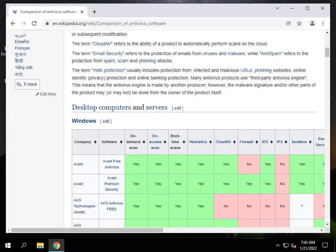This screenshot has height=252, width=336.
Task: Open the Windows Start menu
Action: tap(8, 245)
